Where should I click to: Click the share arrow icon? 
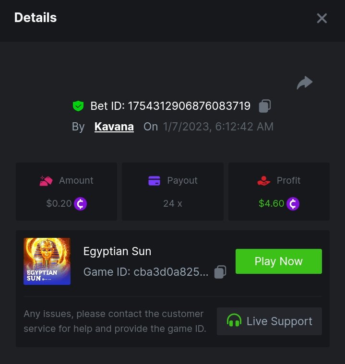coord(305,83)
